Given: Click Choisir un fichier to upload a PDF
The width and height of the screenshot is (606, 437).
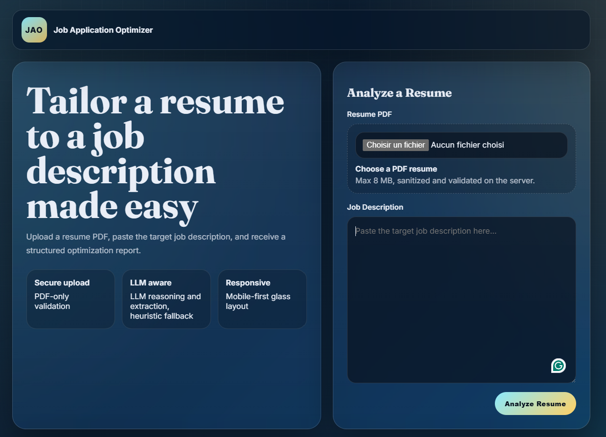Looking at the screenshot, I should 395,145.
